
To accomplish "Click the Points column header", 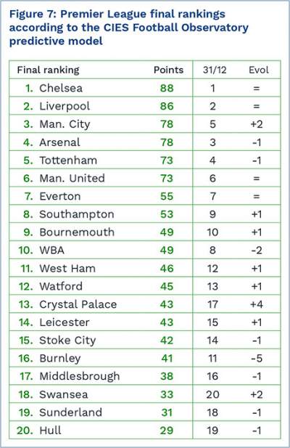I will [x=168, y=70].
